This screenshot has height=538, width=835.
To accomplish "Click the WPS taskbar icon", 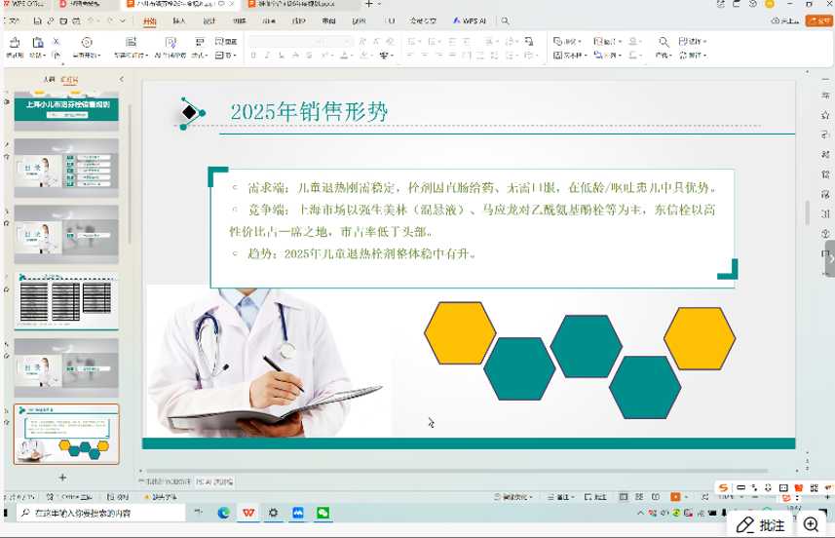I will [248, 513].
